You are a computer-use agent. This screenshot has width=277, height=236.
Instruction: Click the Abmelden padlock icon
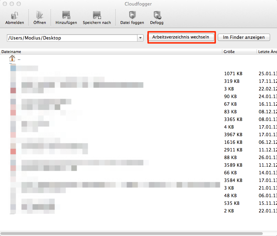(x=15, y=16)
